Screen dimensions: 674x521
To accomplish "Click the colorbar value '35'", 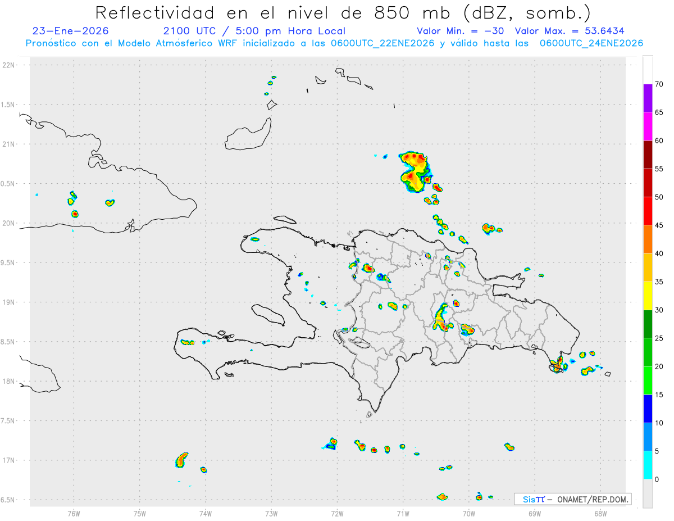I will [x=660, y=282].
